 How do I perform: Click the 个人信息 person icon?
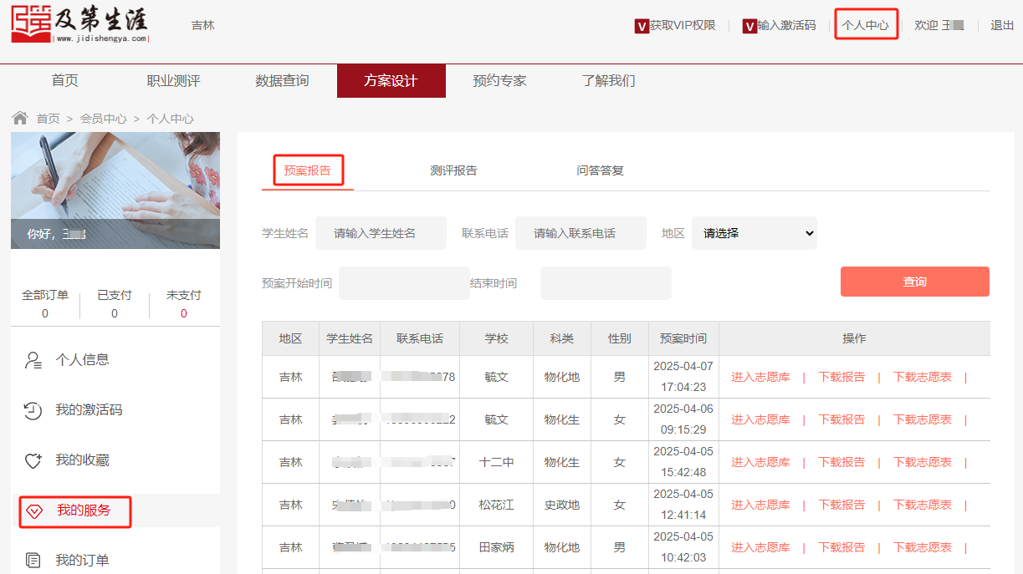coord(33,360)
